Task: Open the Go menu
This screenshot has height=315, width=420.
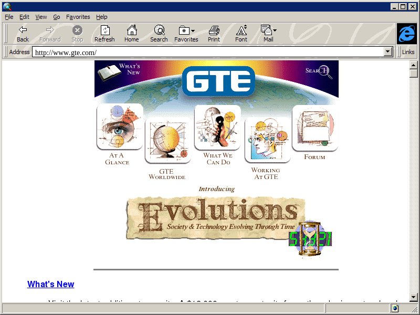Action: click(x=57, y=17)
